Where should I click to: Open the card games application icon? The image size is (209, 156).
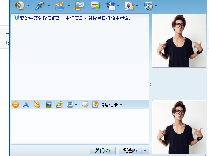(x=129, y=6)
